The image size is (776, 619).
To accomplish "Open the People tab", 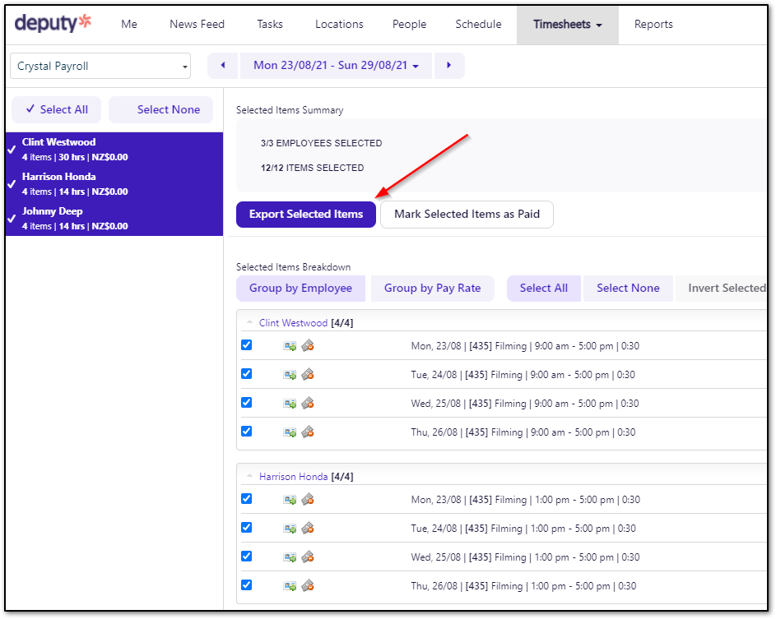I will pos(409,24).
